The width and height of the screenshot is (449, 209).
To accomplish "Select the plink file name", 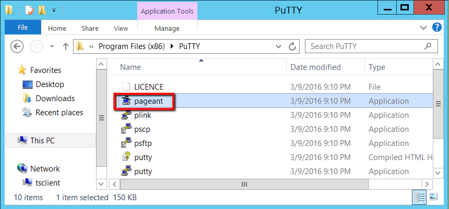I will (x=143, y=115).
